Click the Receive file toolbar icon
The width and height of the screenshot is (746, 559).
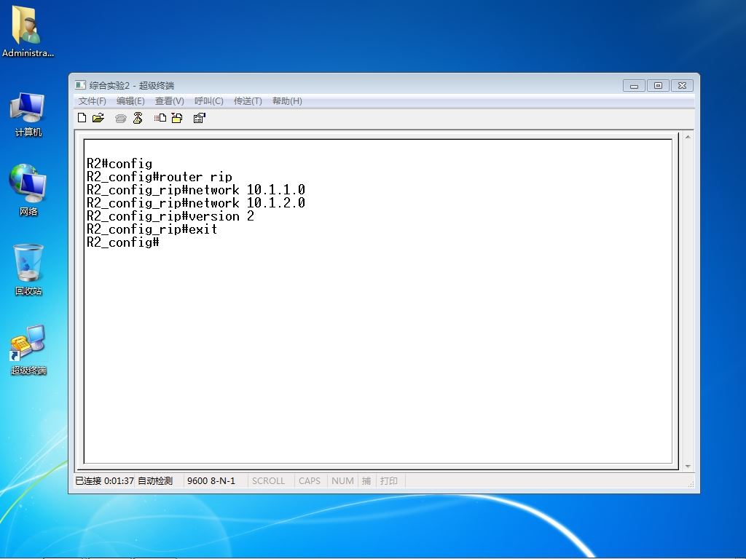tap(177, 118)
